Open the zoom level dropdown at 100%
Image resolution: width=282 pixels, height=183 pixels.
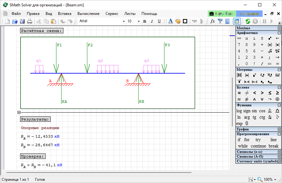[x=275, y=180]
